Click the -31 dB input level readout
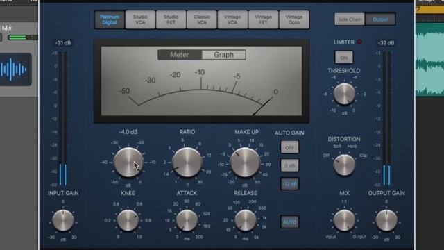Viewport: 444px width, 250px height. click(x=63, y=43)
